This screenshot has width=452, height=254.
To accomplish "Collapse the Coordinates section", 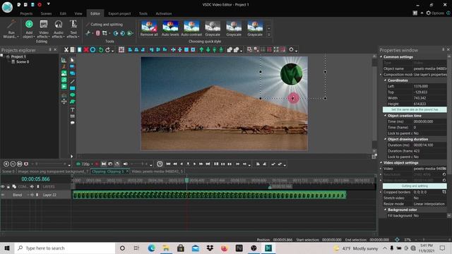I will [x=385, y=80].
